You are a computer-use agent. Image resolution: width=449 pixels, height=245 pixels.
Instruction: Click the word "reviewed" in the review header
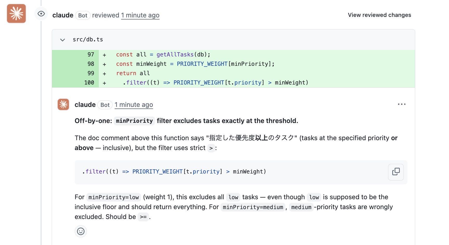pyautogui.click(x=106, y=15)
